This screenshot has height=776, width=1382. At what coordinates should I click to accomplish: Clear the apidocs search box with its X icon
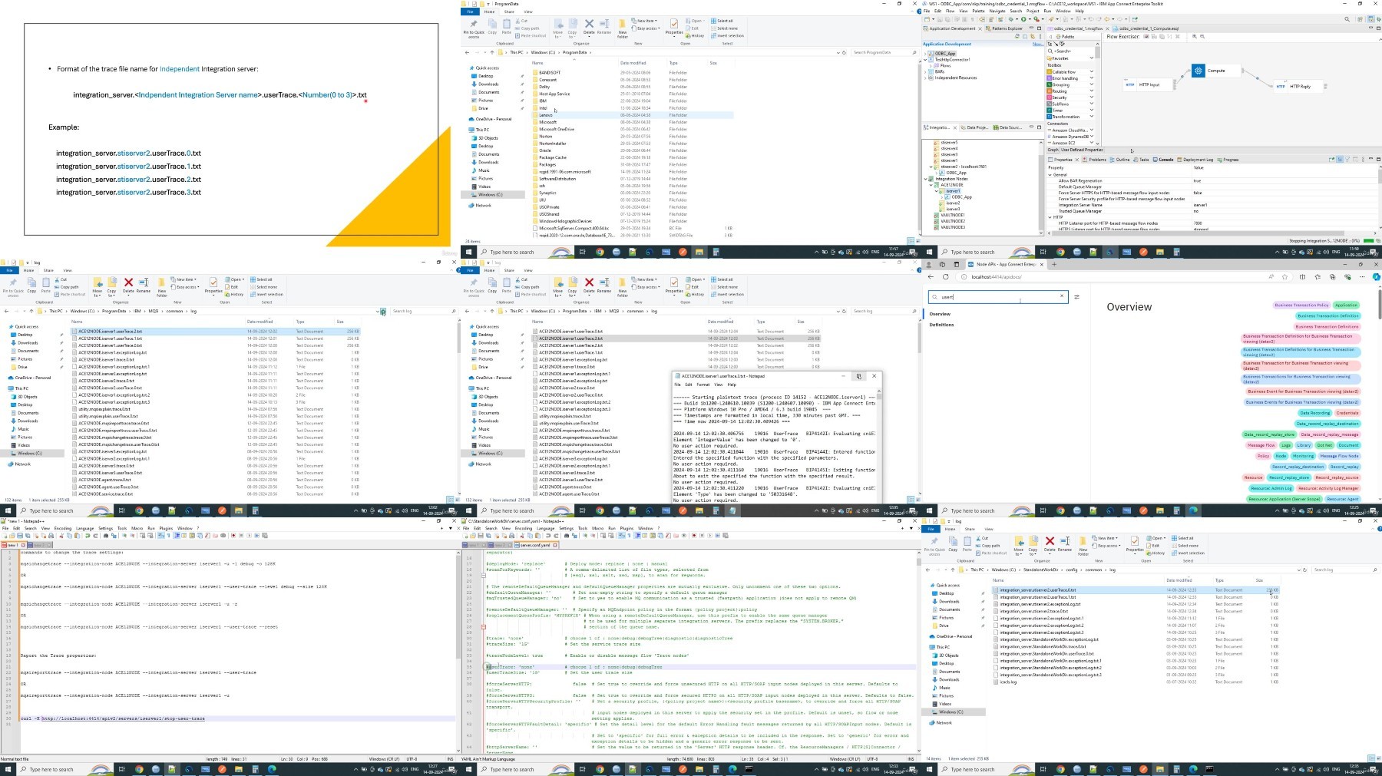click(1062, 296)
